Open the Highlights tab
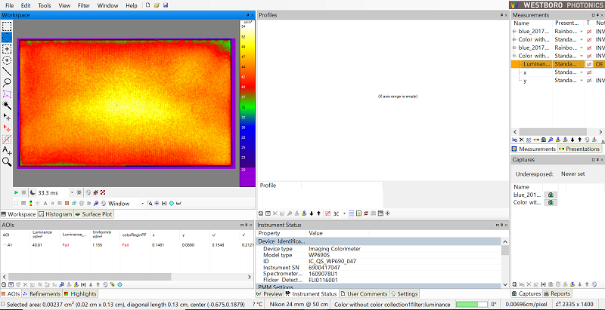 [x=80, y=294]
